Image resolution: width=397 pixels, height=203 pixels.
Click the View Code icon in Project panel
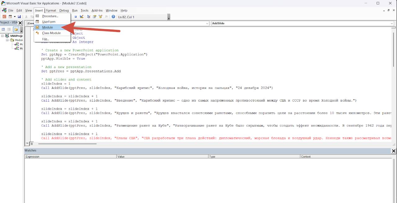3,29
